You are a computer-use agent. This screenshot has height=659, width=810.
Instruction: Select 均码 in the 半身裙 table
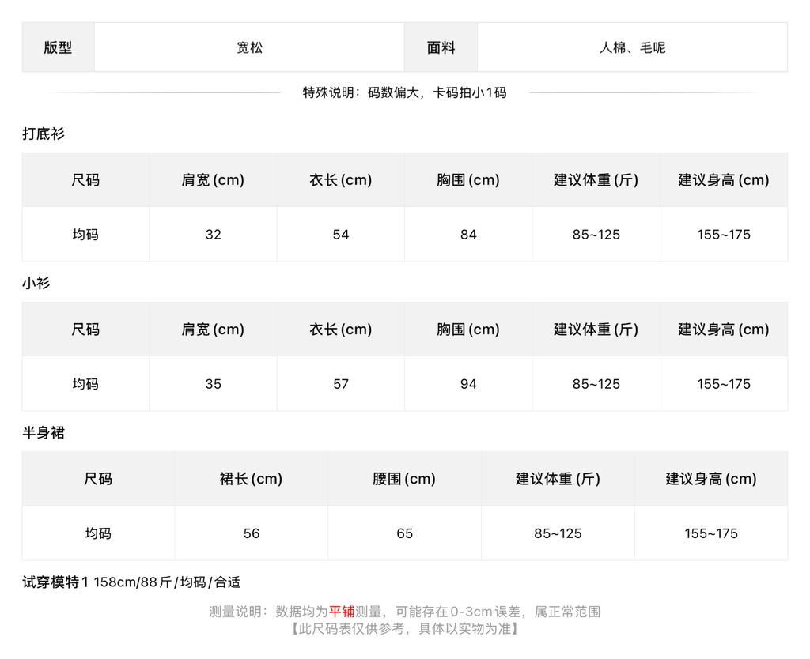[98, 533]
